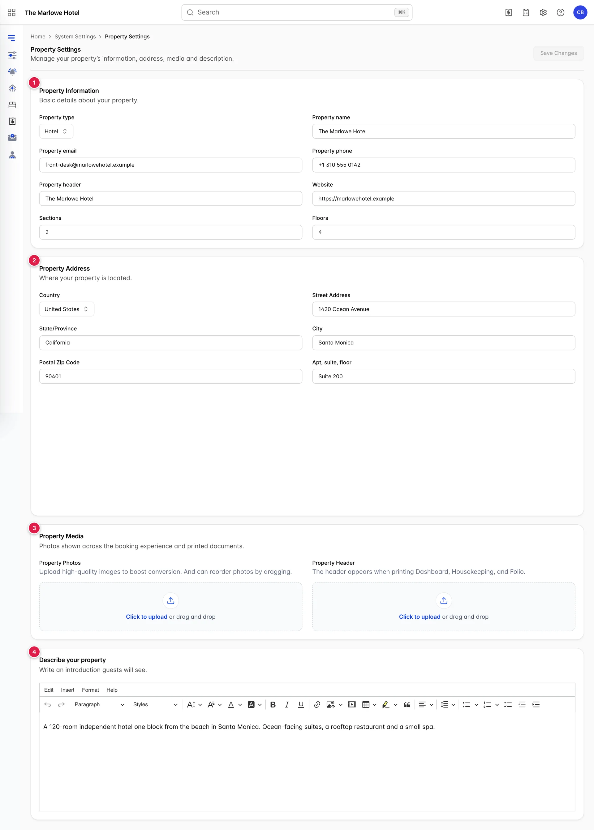Click the Postal Zip Code field
594x830 pixels.
170,376
